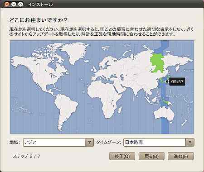Click the maximize window button
Viewport: 204px width, 172px height.
[21, 4]
